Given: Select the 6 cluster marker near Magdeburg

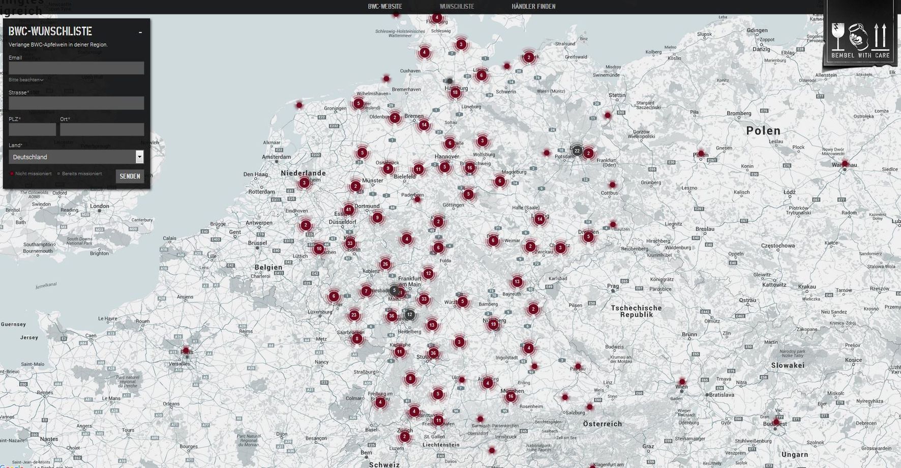Looking at the screenshot, I should [500, 181].
